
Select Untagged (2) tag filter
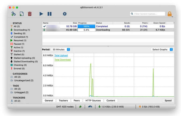(20, 92)
